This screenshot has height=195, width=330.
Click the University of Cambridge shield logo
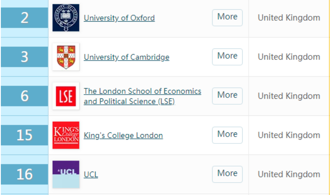coord(66,57)
